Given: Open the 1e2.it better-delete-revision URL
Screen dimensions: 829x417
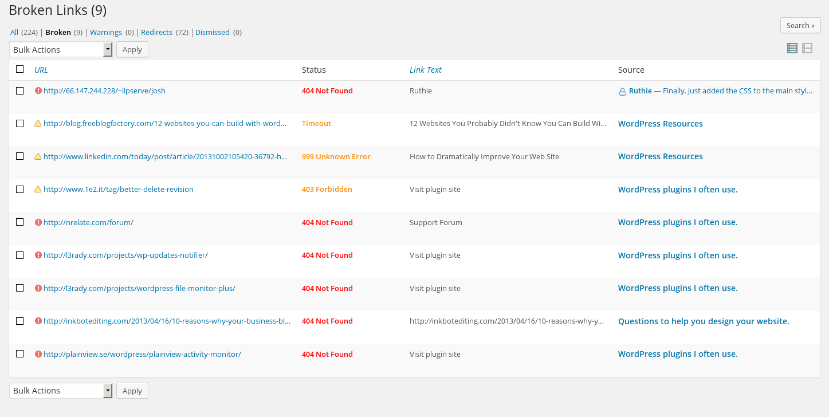Looking at the screenshot, I should (119, 189).
